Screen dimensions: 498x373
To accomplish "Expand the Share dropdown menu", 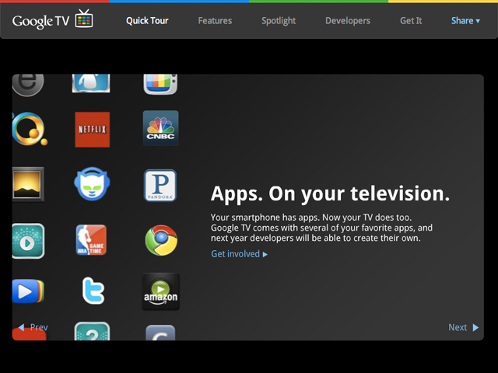I will pyautogui.click(x=465, y=21).
